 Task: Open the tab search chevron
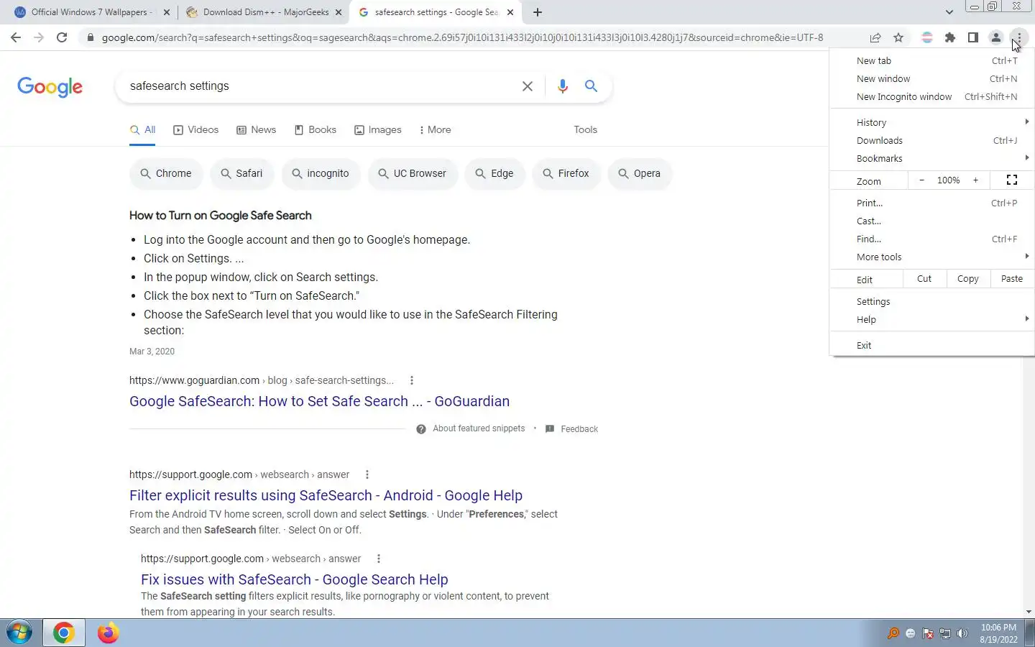(x=949, y=12)
